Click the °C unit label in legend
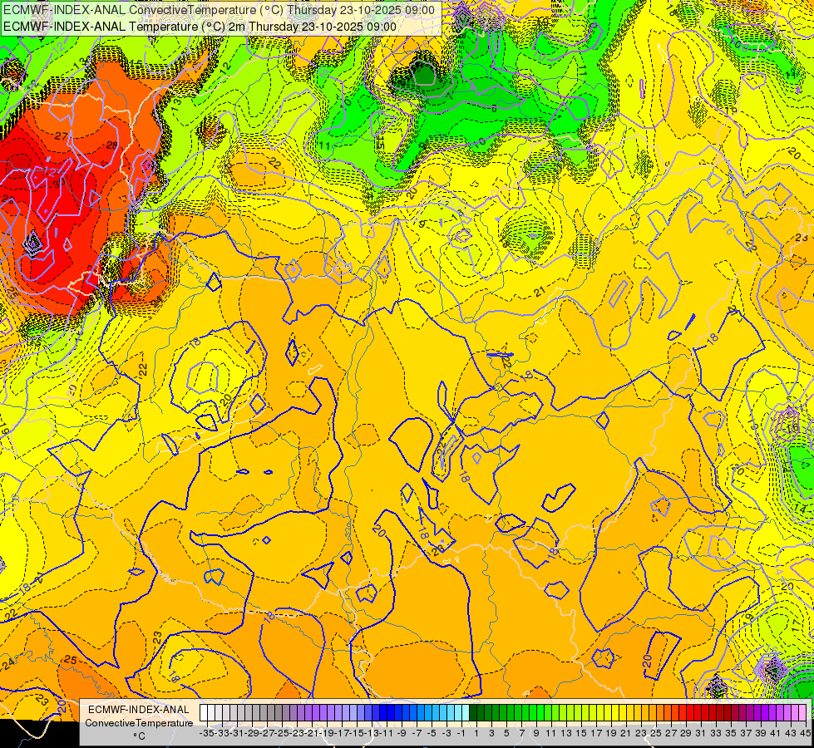The image size is (814, 748). pyautogui.click(x=139, y=736)
